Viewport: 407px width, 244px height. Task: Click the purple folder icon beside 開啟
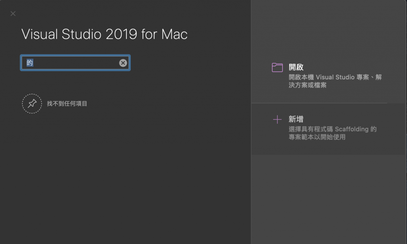pyautogui.click(x=277, y=67)
